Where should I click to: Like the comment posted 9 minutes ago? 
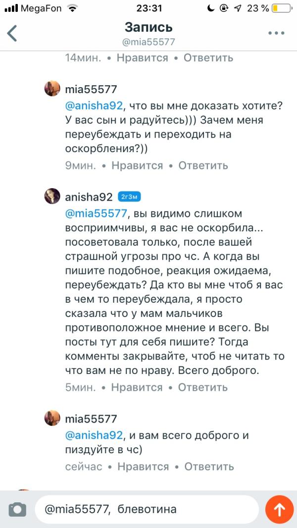[137, 165]
